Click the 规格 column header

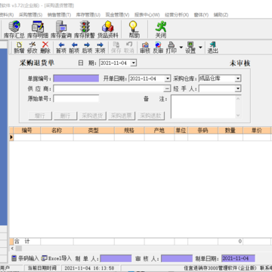pos(129,130)
